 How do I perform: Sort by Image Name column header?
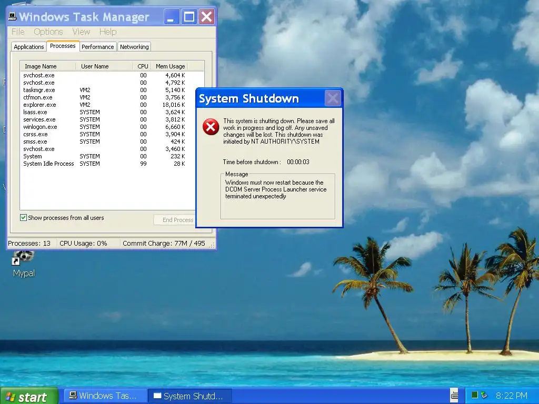(x=48, y=66)
